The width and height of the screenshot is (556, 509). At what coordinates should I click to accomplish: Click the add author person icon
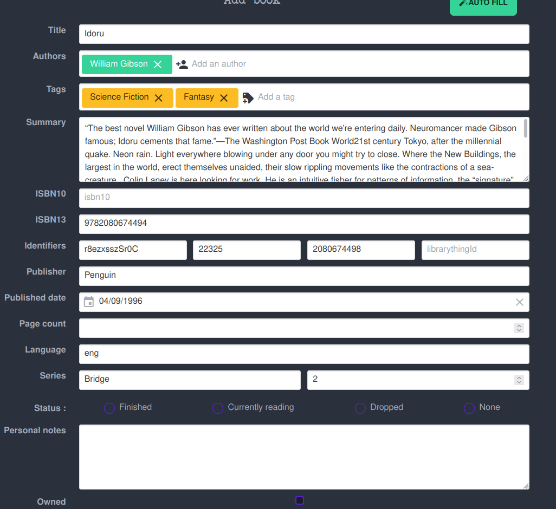point(182,64)
